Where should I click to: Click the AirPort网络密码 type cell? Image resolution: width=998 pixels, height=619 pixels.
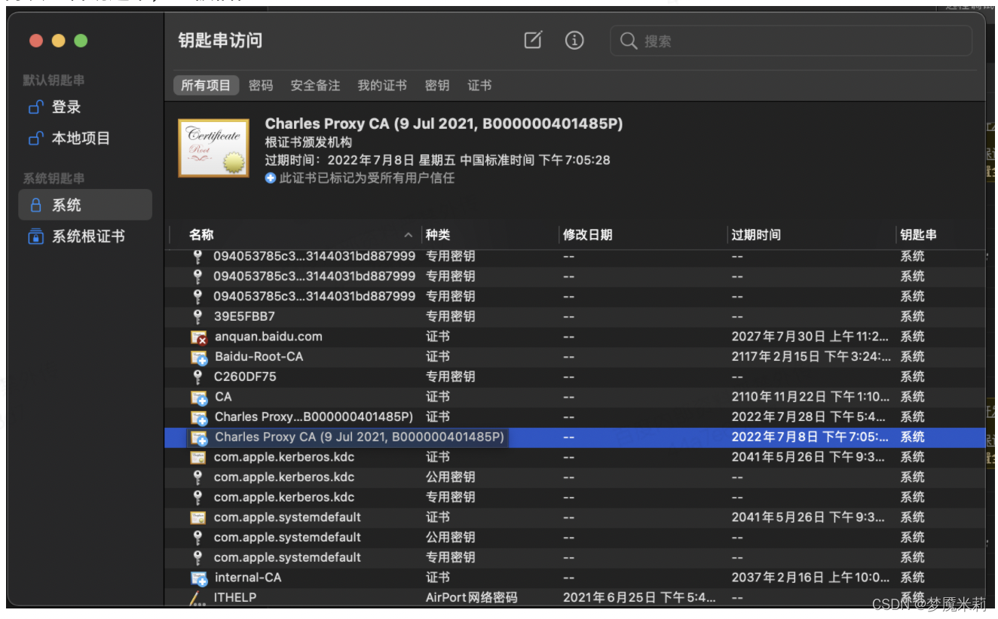[x=472, y=597]
